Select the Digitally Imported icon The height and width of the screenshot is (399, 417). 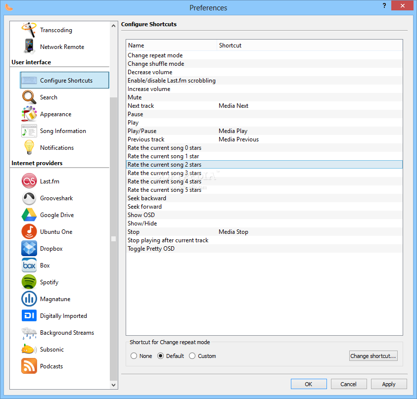(29, 315)
